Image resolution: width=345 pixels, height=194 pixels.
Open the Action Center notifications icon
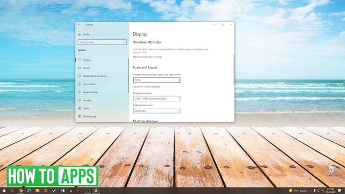coord(340,191)
